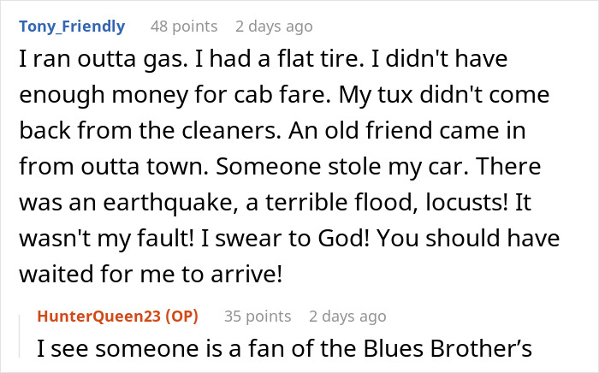Viewport: 599px width, 373px height.
Task: Click the sentence "I ran outta gas."
Action: tap(84, 62)
